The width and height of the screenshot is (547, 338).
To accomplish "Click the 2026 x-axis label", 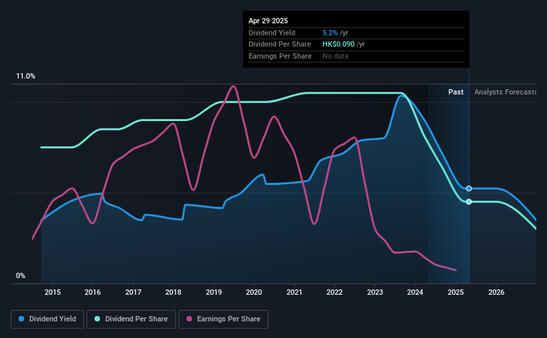I will [496, 292].
